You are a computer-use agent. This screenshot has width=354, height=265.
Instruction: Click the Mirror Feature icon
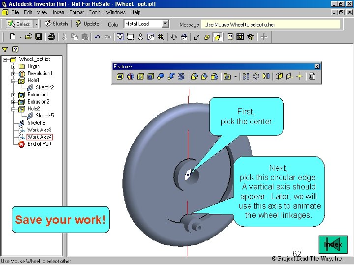266,77
